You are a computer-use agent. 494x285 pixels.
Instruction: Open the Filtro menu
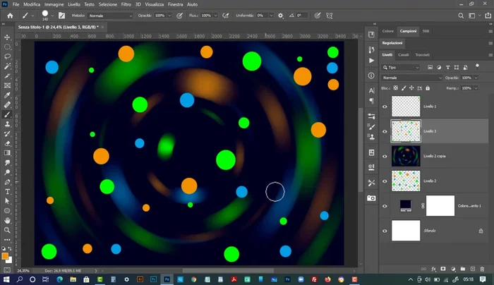(x=126, y=4)
